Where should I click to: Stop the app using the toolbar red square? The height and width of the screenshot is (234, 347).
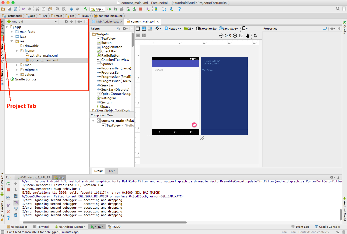[x=141, y=9]
